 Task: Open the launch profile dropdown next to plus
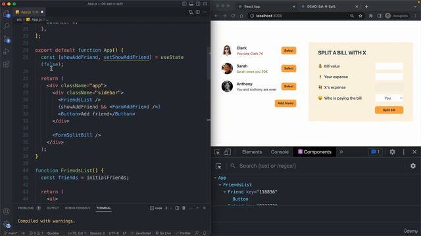[x=171, y=208]
